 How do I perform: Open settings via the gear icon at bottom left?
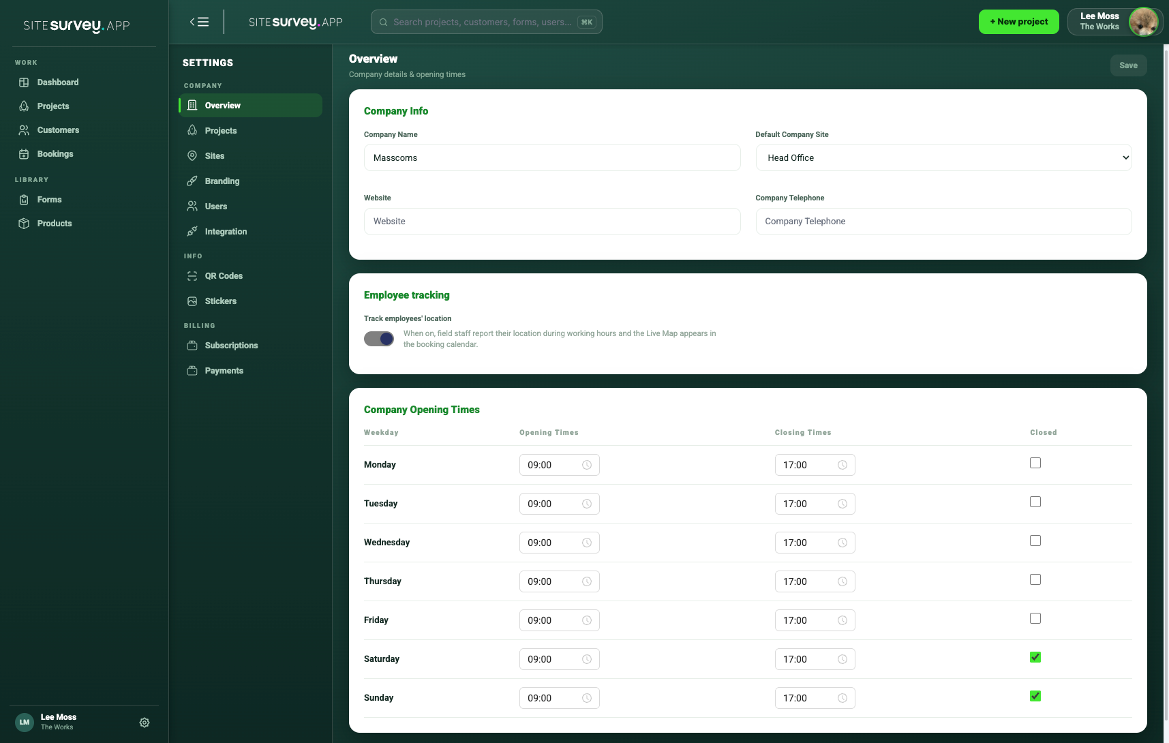145,723
